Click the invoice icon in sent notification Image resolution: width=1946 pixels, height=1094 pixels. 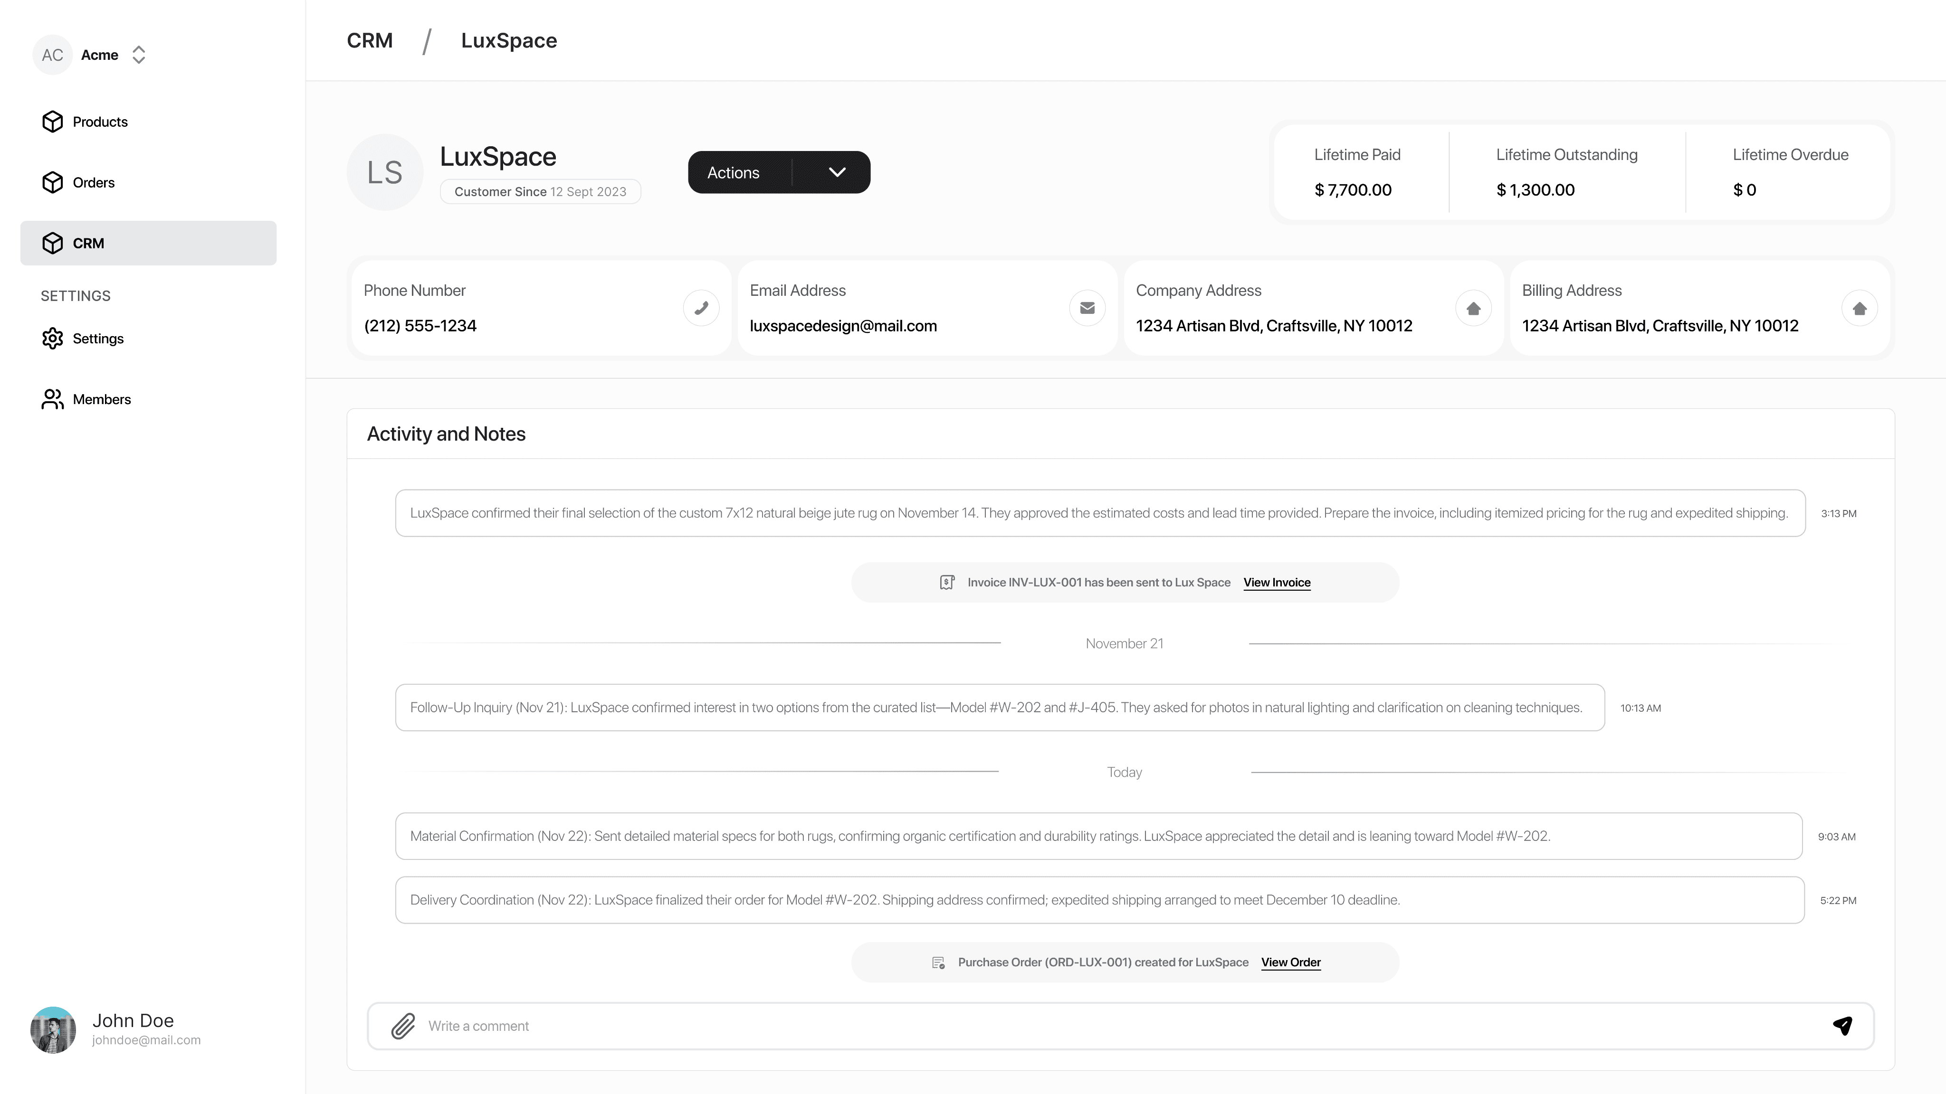(x=946, y=582)
